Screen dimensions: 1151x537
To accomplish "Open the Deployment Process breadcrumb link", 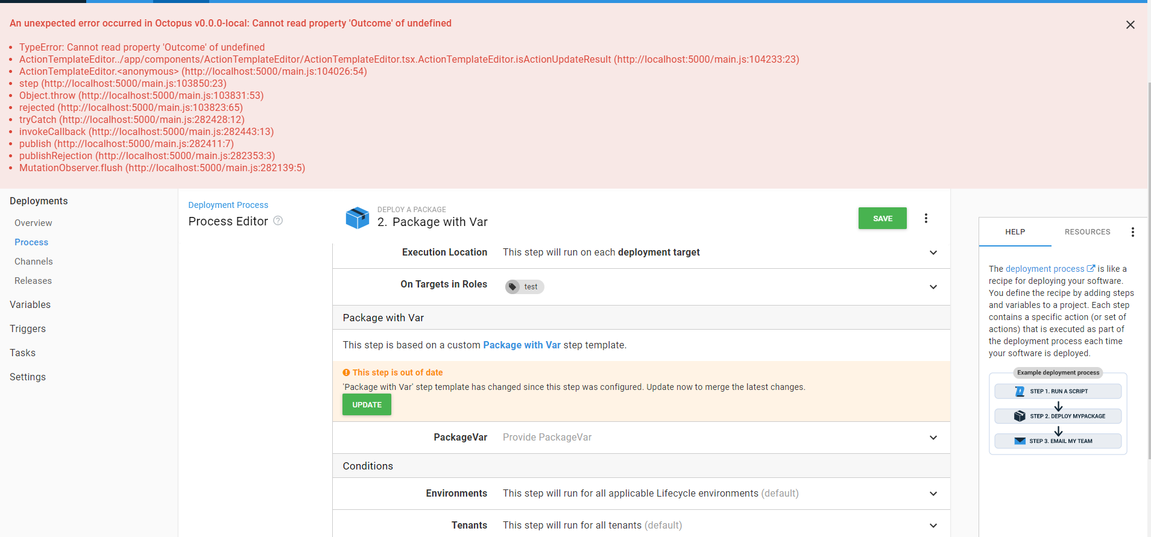I will (228, 205).
